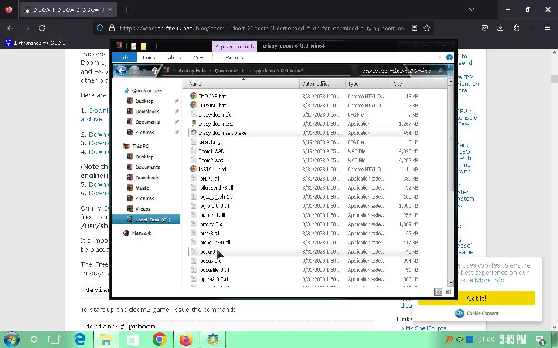Image resolution: width=558 pixels, height=348 pixels.
Task: Open the notification center icon
Action: 540,340
